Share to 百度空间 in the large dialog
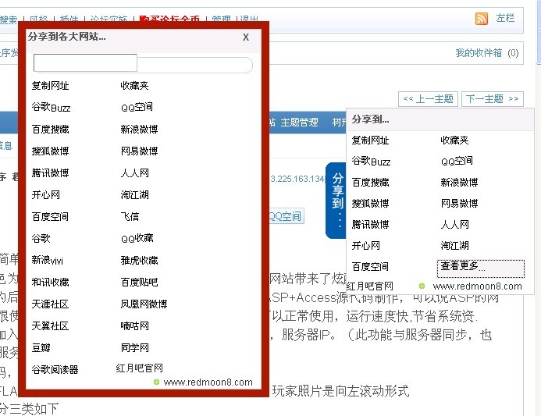Viewport: 541px width, 416px height. [51, 217]
